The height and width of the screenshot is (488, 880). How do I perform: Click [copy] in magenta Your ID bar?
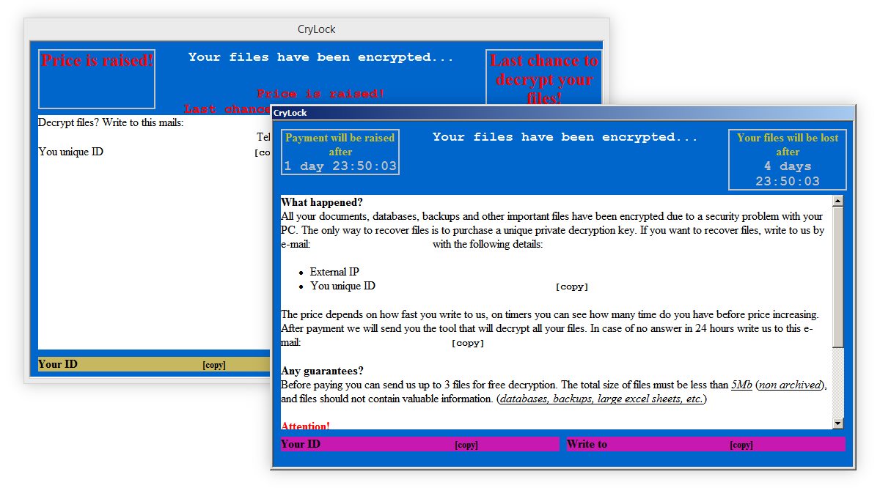tap(466, 445)
